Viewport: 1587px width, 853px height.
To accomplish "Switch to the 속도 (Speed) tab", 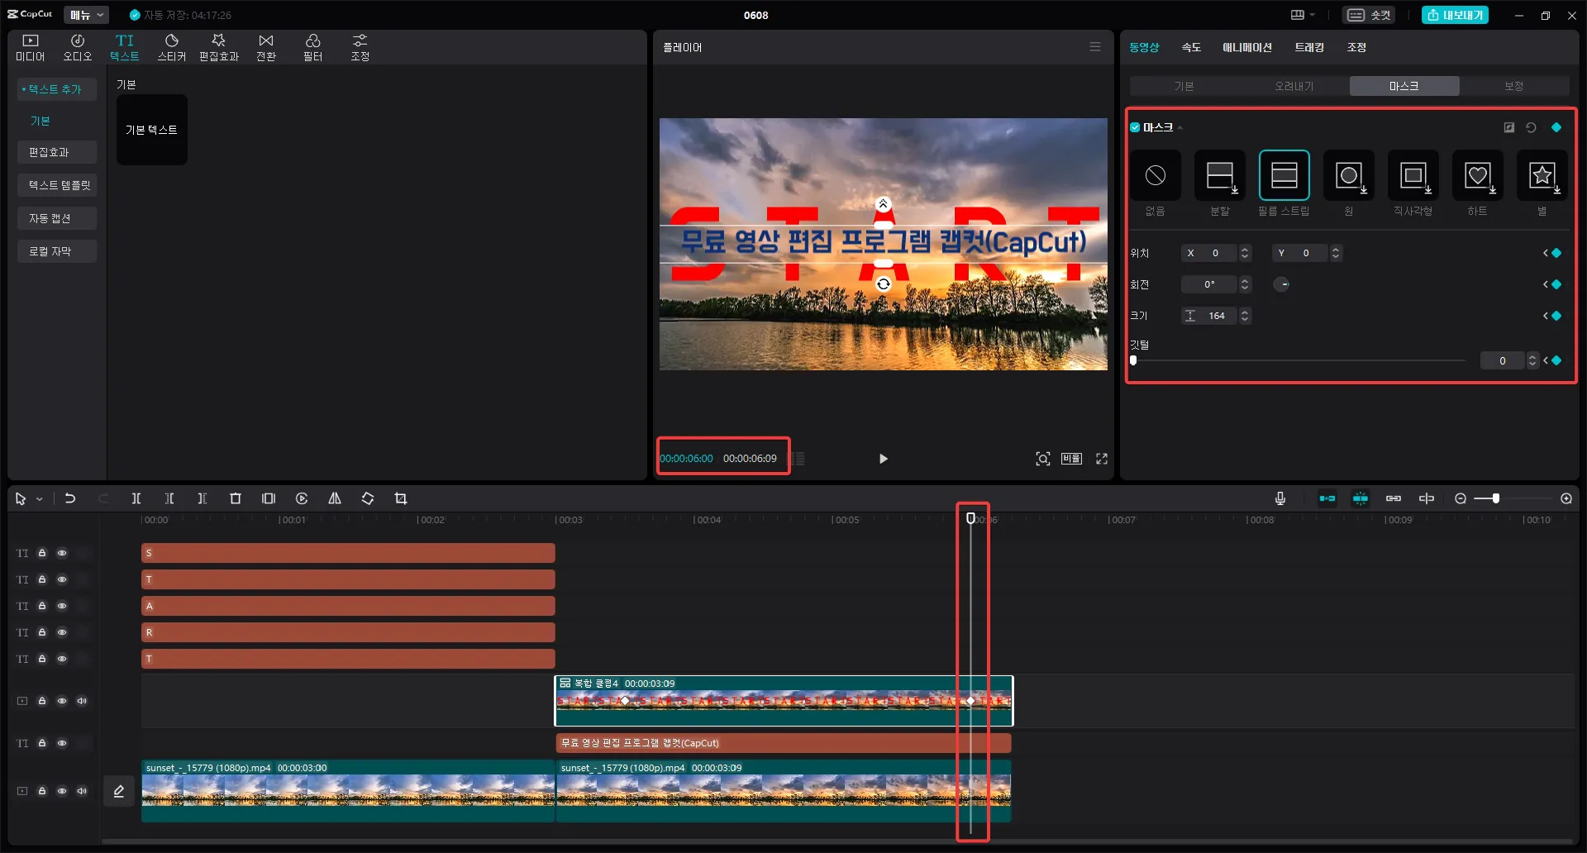I will coord(1191,47).
